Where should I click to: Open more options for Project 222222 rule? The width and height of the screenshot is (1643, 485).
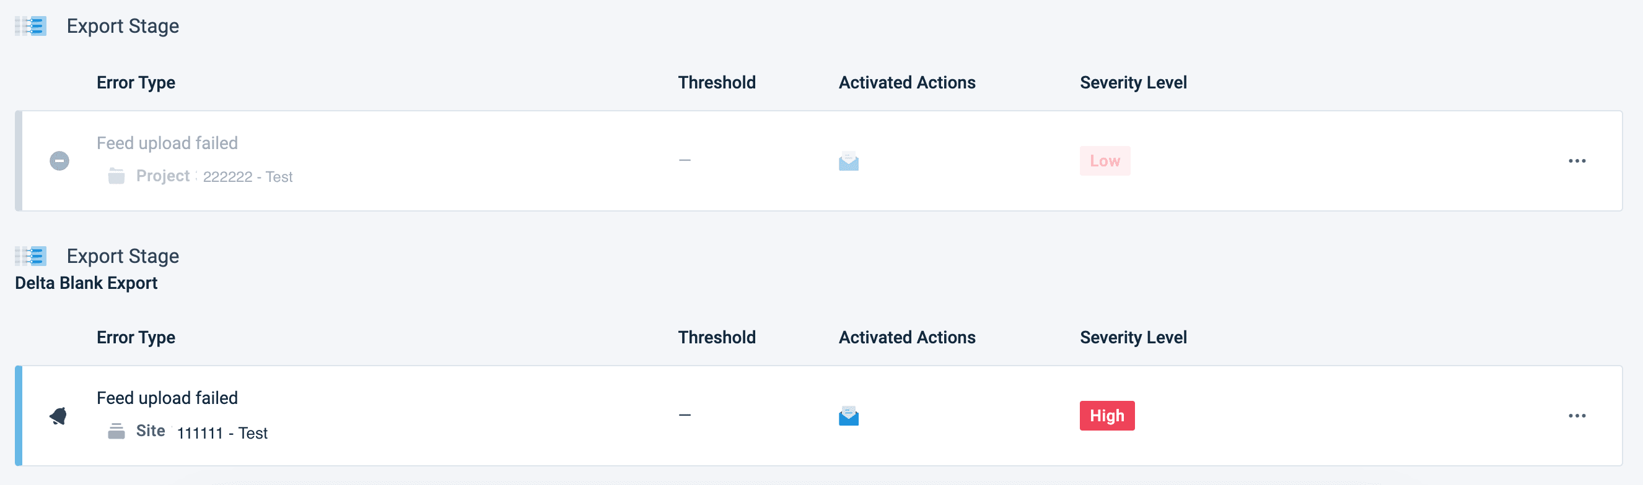pyautogui.click(x=1577, y=161)
